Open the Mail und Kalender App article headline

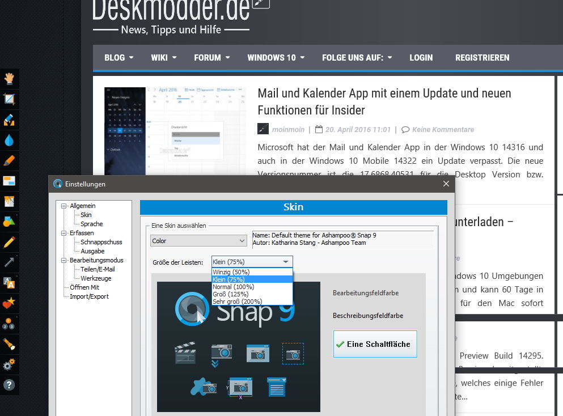click(x=384, y=101)
